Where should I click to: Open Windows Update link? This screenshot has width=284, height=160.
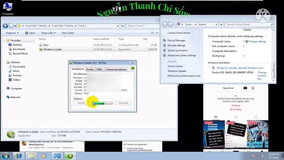pyautogui.click(x=177, y=71)
